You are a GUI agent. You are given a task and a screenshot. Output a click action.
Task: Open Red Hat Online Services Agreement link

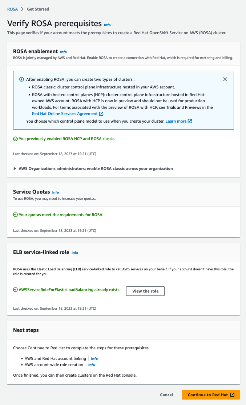(x=65, y=114)
